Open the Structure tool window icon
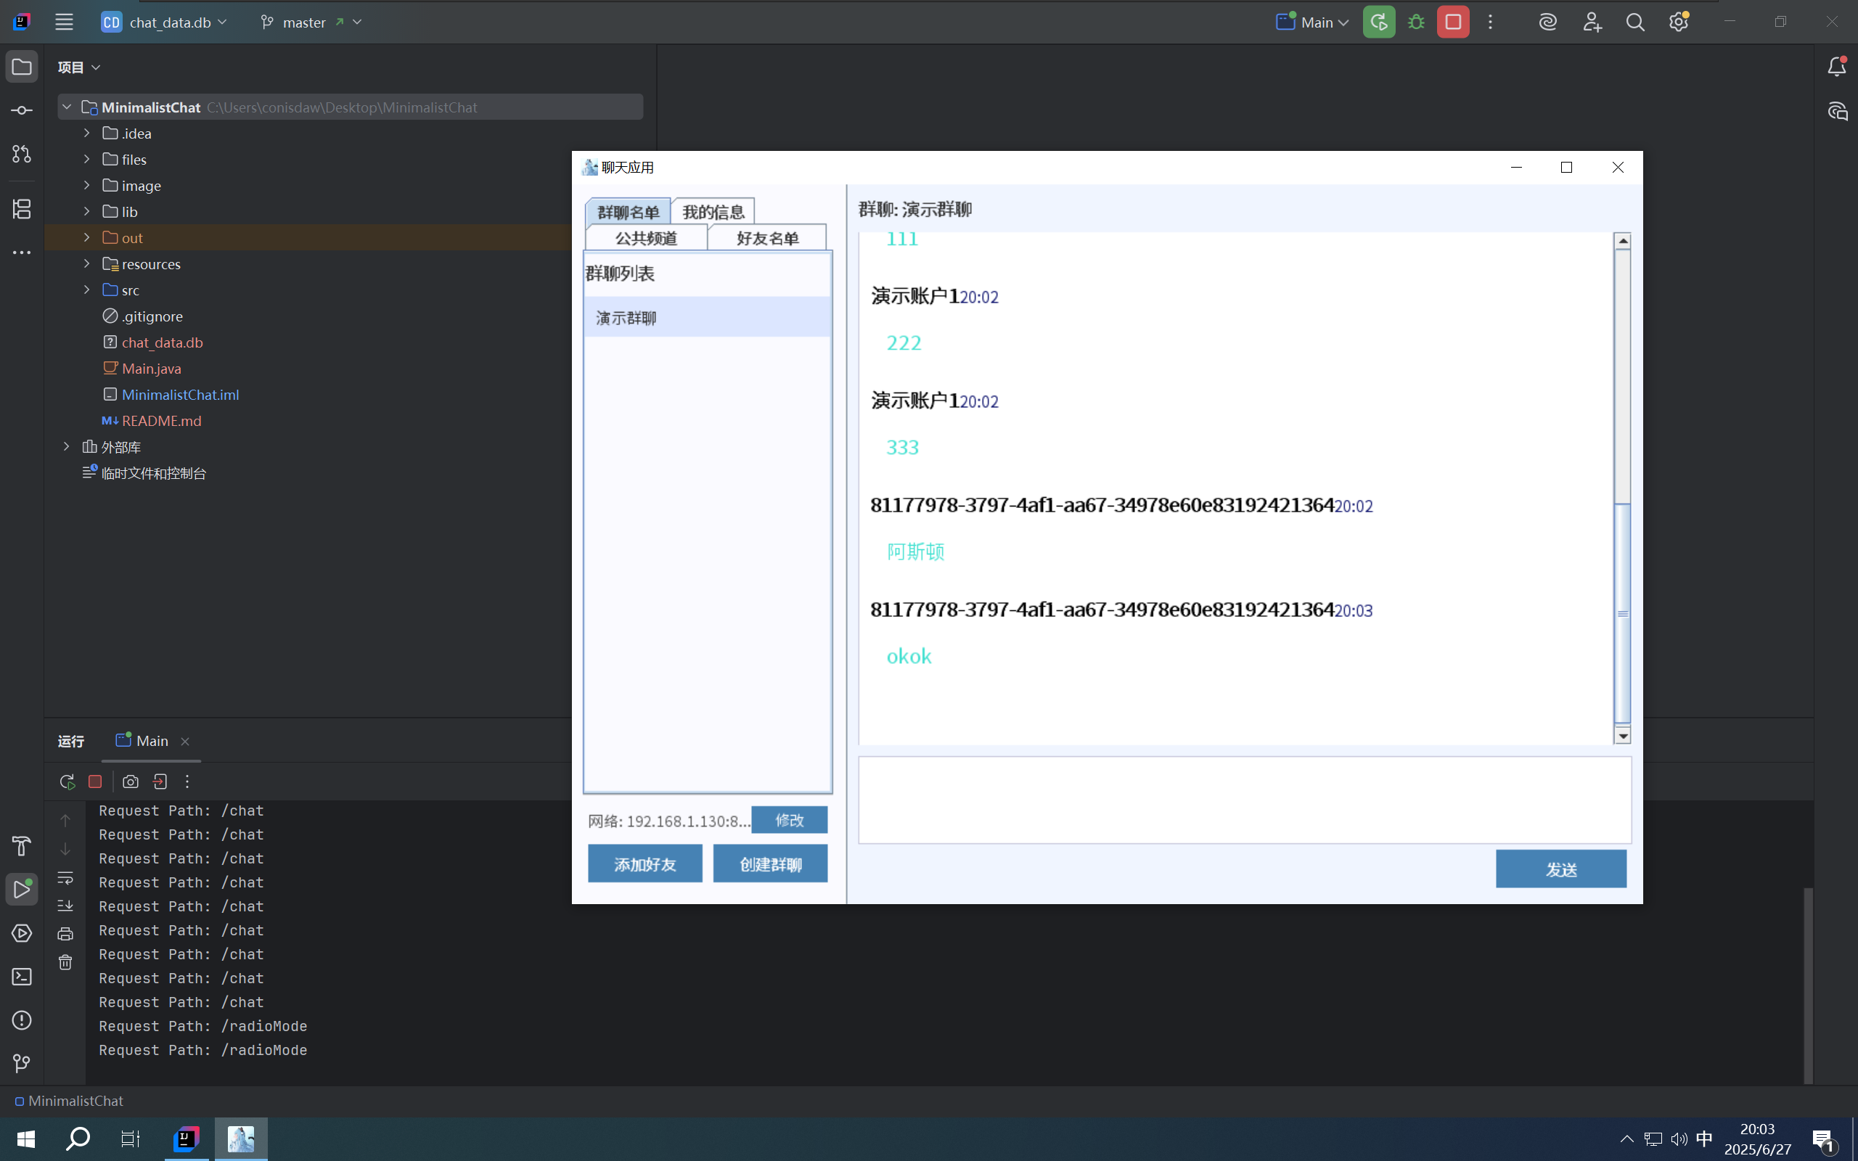The image size is (1858, 1161). click(22, 209)
